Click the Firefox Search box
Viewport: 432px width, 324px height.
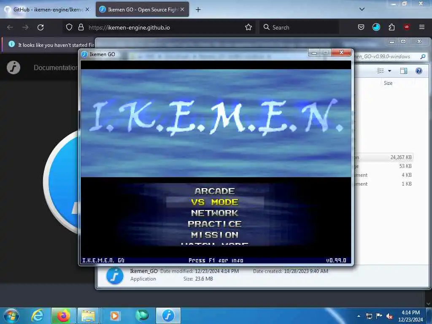click(x=299, y=27)
